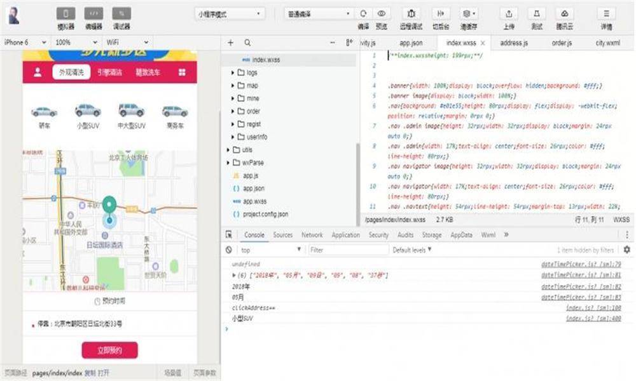The width and height of the screenshot is (636, 381).
Task: Open Tencent Cloud (腾讯云) icon
Action: [x=564, y=13]
